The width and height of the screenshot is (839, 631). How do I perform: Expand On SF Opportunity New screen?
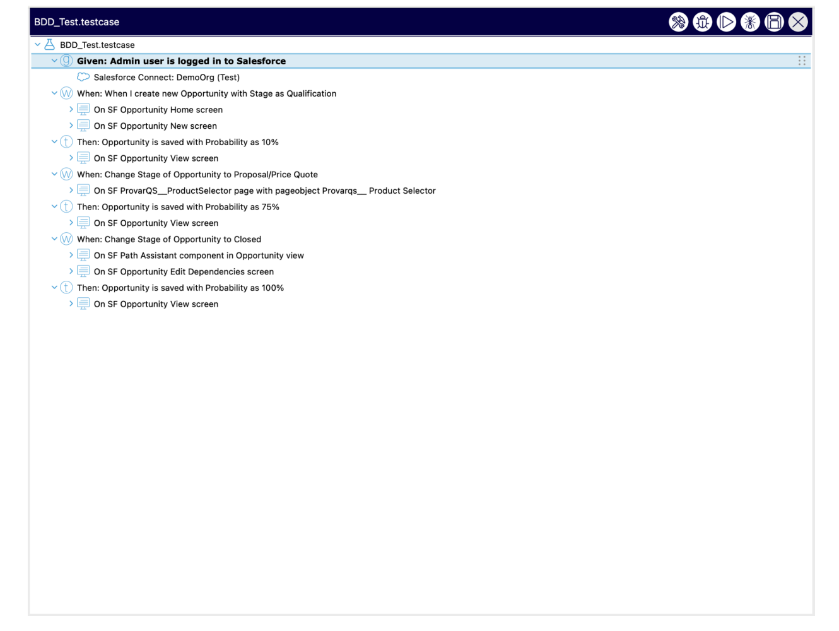click(71, 126)
